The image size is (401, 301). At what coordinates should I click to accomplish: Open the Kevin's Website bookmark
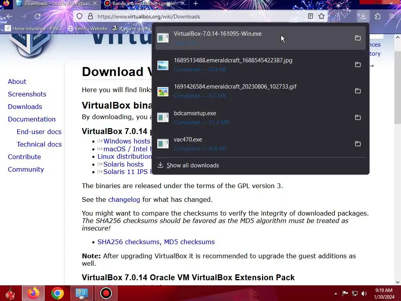(x=87, y=28)
